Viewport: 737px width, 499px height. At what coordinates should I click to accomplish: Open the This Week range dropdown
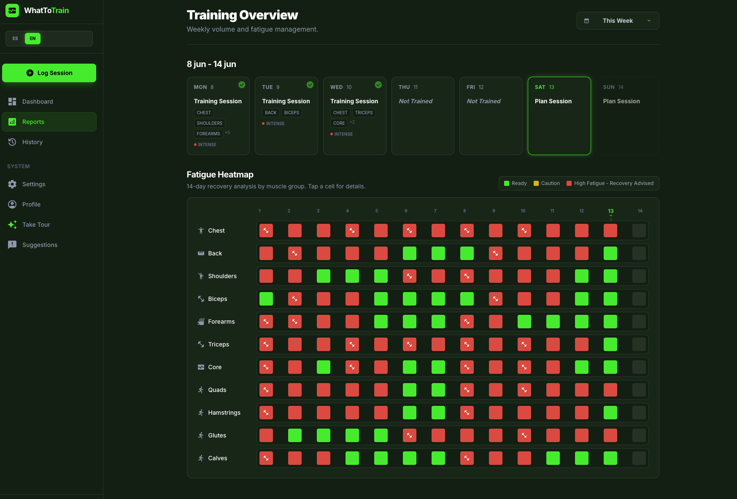click(x=618, y=21)
